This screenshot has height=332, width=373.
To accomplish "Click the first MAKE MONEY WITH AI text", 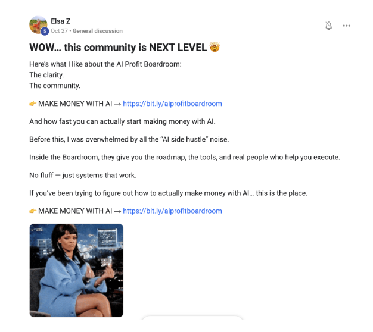I will tap(75, 104).
